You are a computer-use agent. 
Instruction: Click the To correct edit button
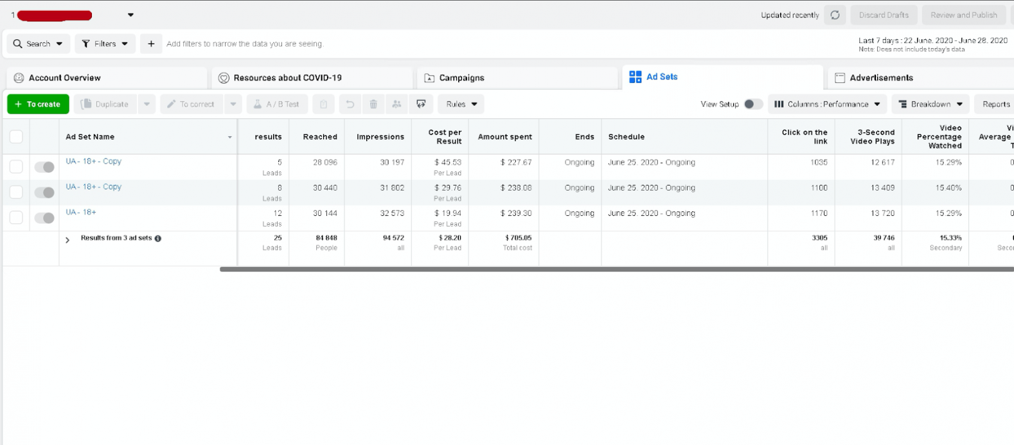tap(191, 104)
